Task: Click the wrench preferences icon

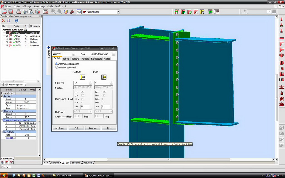Action: tap(72, 12)
